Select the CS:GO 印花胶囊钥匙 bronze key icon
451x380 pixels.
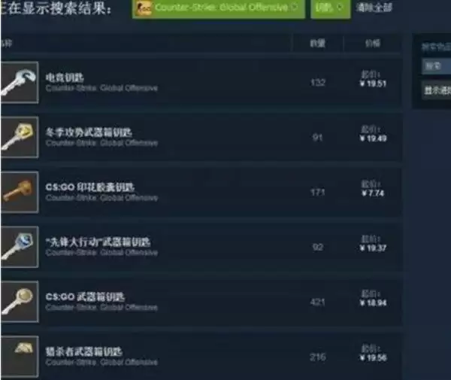click(20, 192)
